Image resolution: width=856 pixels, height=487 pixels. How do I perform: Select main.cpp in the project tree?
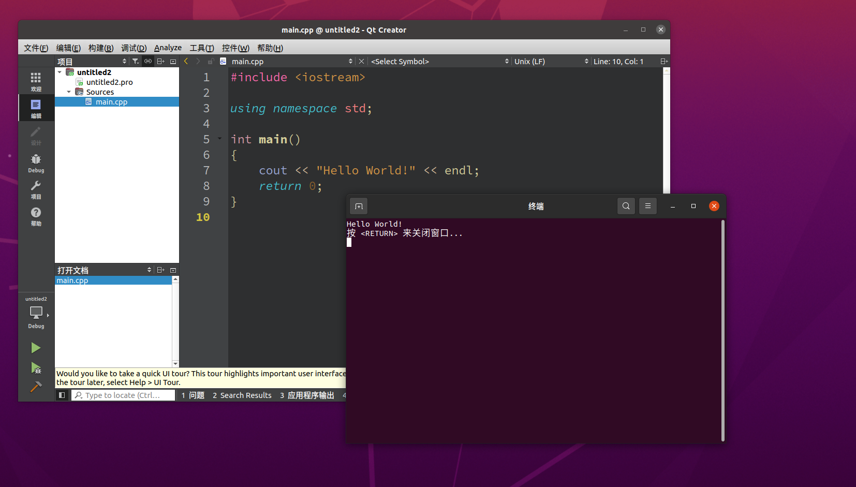pyautogui.click(x=117, y=102)
